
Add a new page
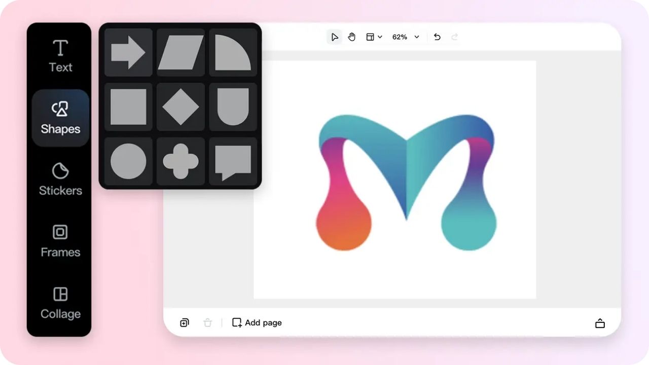[257, 322]
